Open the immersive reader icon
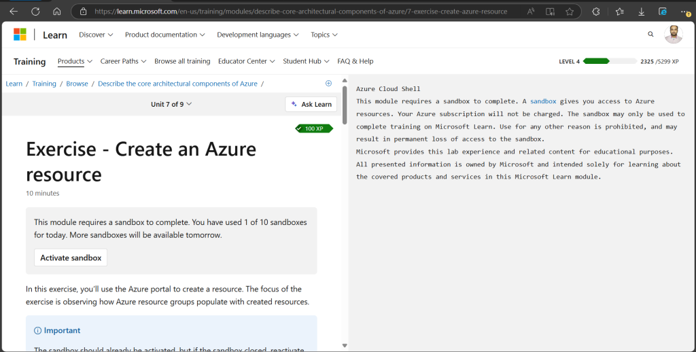 coord(550,12)
